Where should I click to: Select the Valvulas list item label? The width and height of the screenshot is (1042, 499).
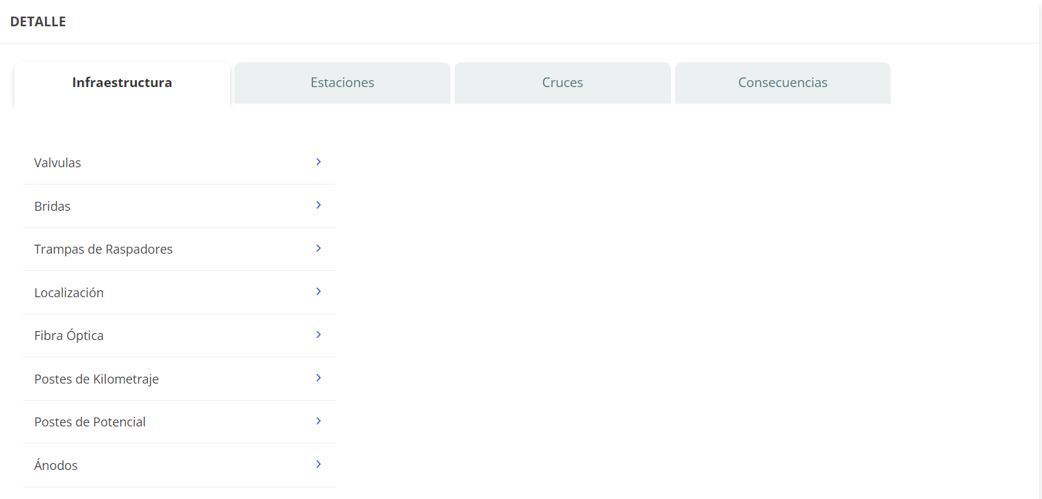pyautogui.click(x=57, y=163)
